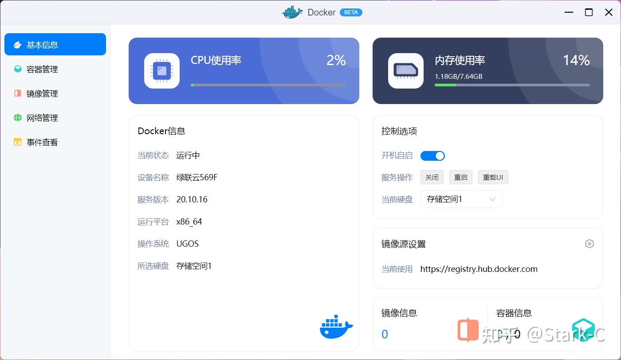Viewport: 621px width, 360px height.
Task: Toggle 开机自启 switch off
Action: click(432, 155)
